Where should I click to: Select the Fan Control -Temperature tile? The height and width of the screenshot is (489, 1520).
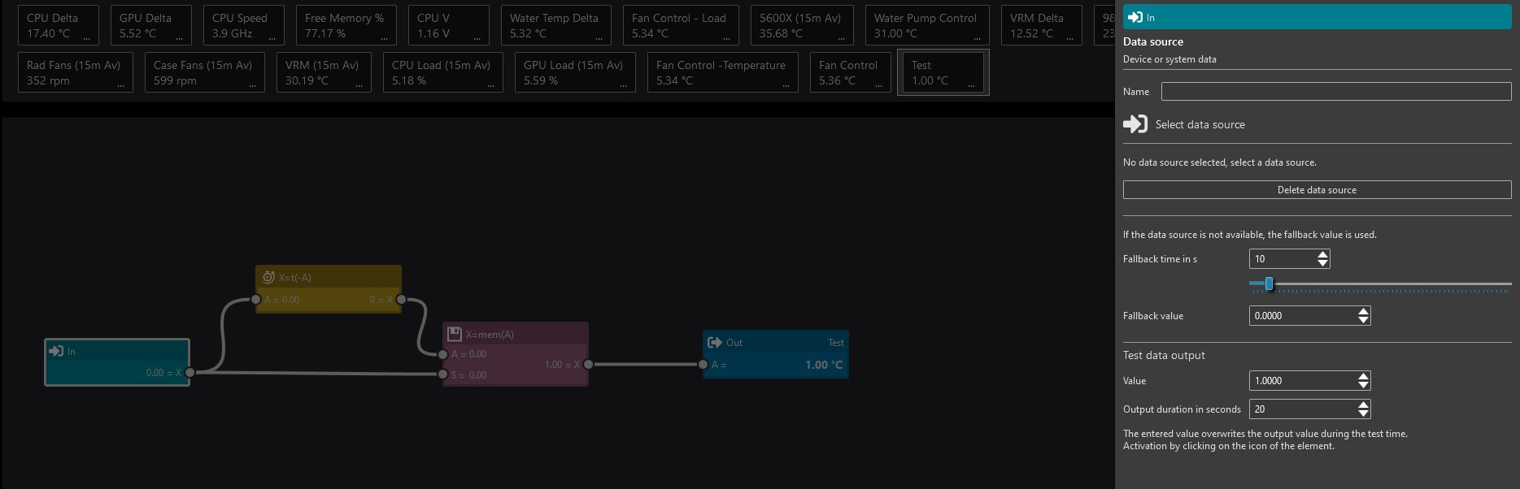point(722,72)
